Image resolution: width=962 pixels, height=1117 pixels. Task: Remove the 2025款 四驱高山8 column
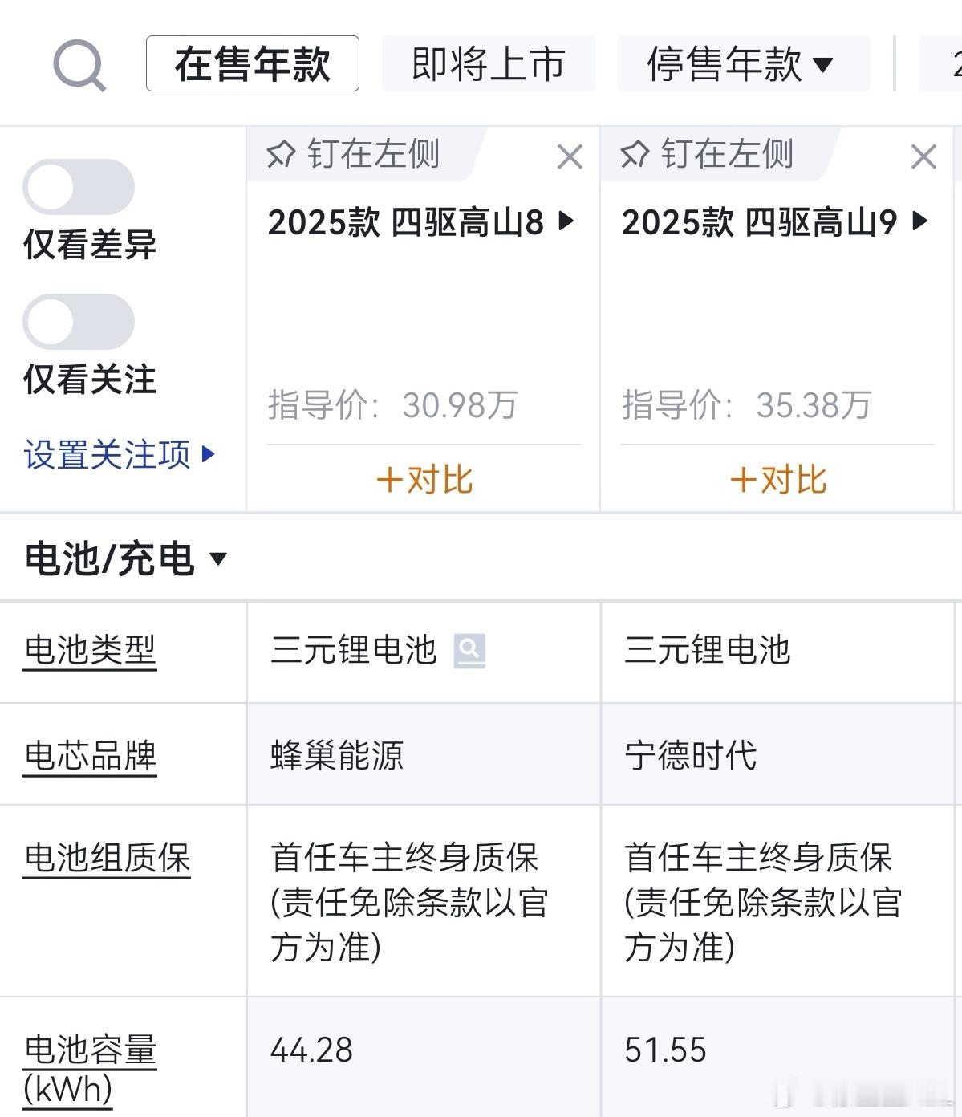coord(570,156)
